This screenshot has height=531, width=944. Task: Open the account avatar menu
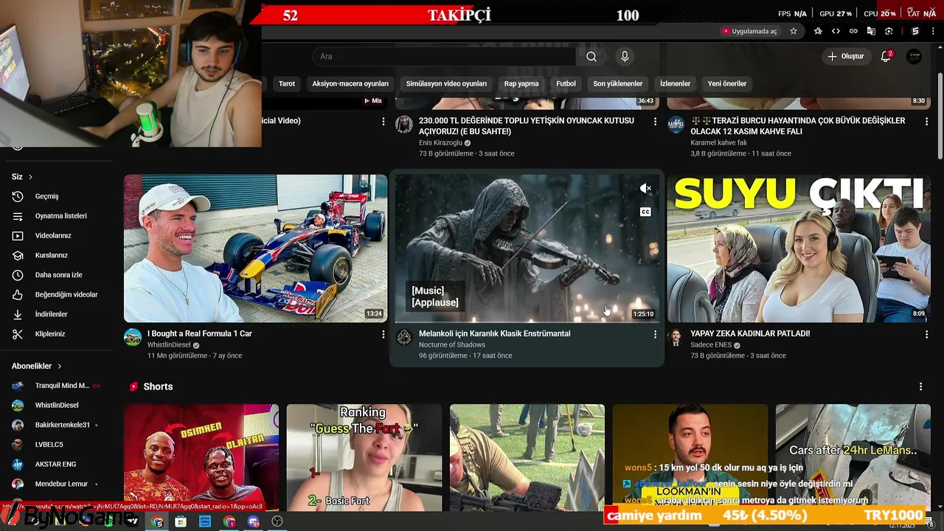pyautogui.click(x=914, y=57)
